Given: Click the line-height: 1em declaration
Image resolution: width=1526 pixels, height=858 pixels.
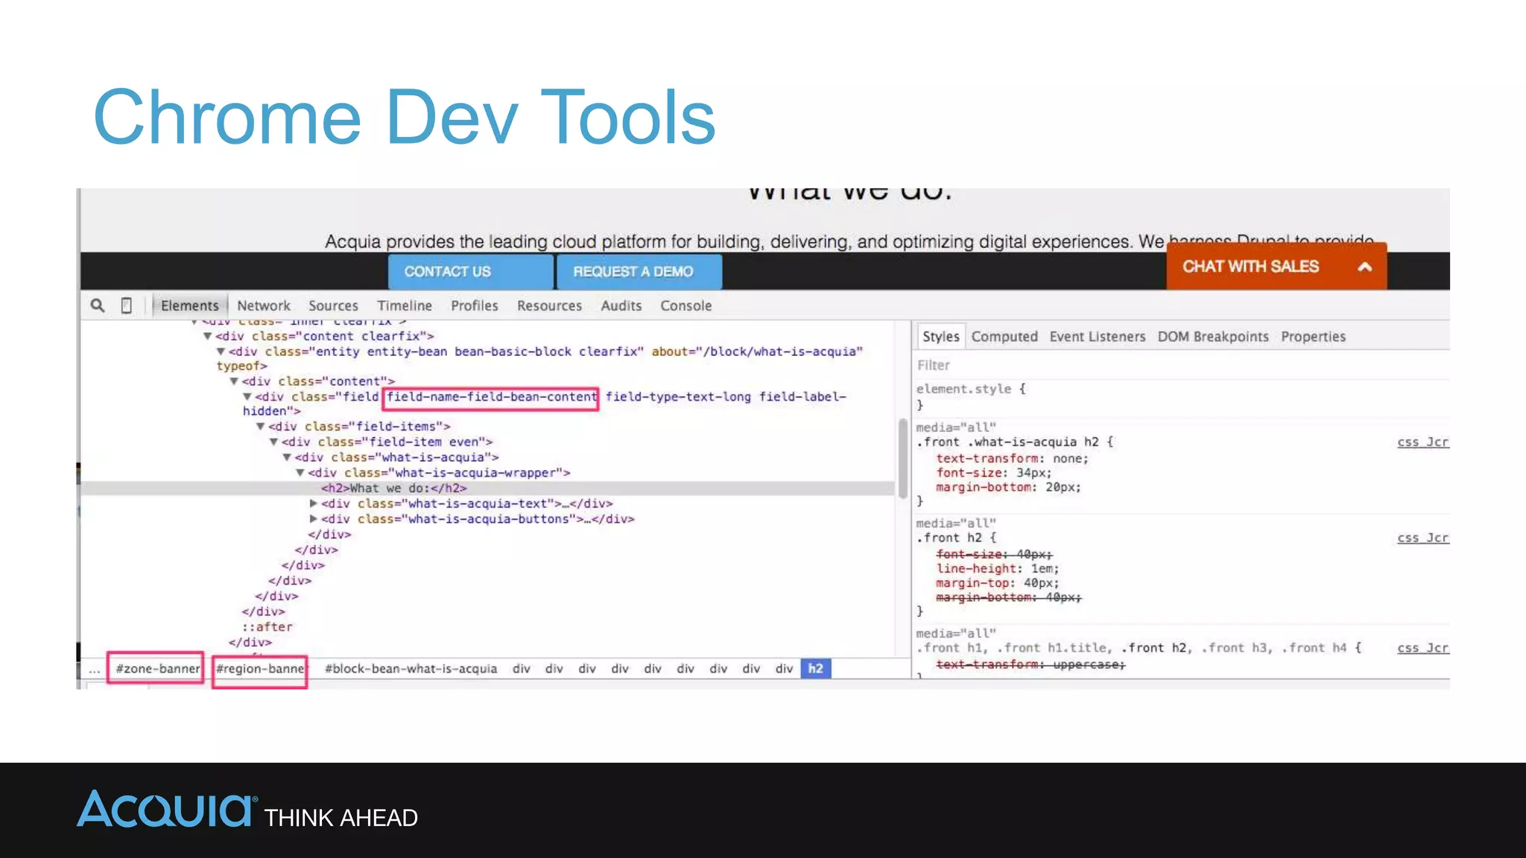Looking at the screenshot, I should (998, 569).
